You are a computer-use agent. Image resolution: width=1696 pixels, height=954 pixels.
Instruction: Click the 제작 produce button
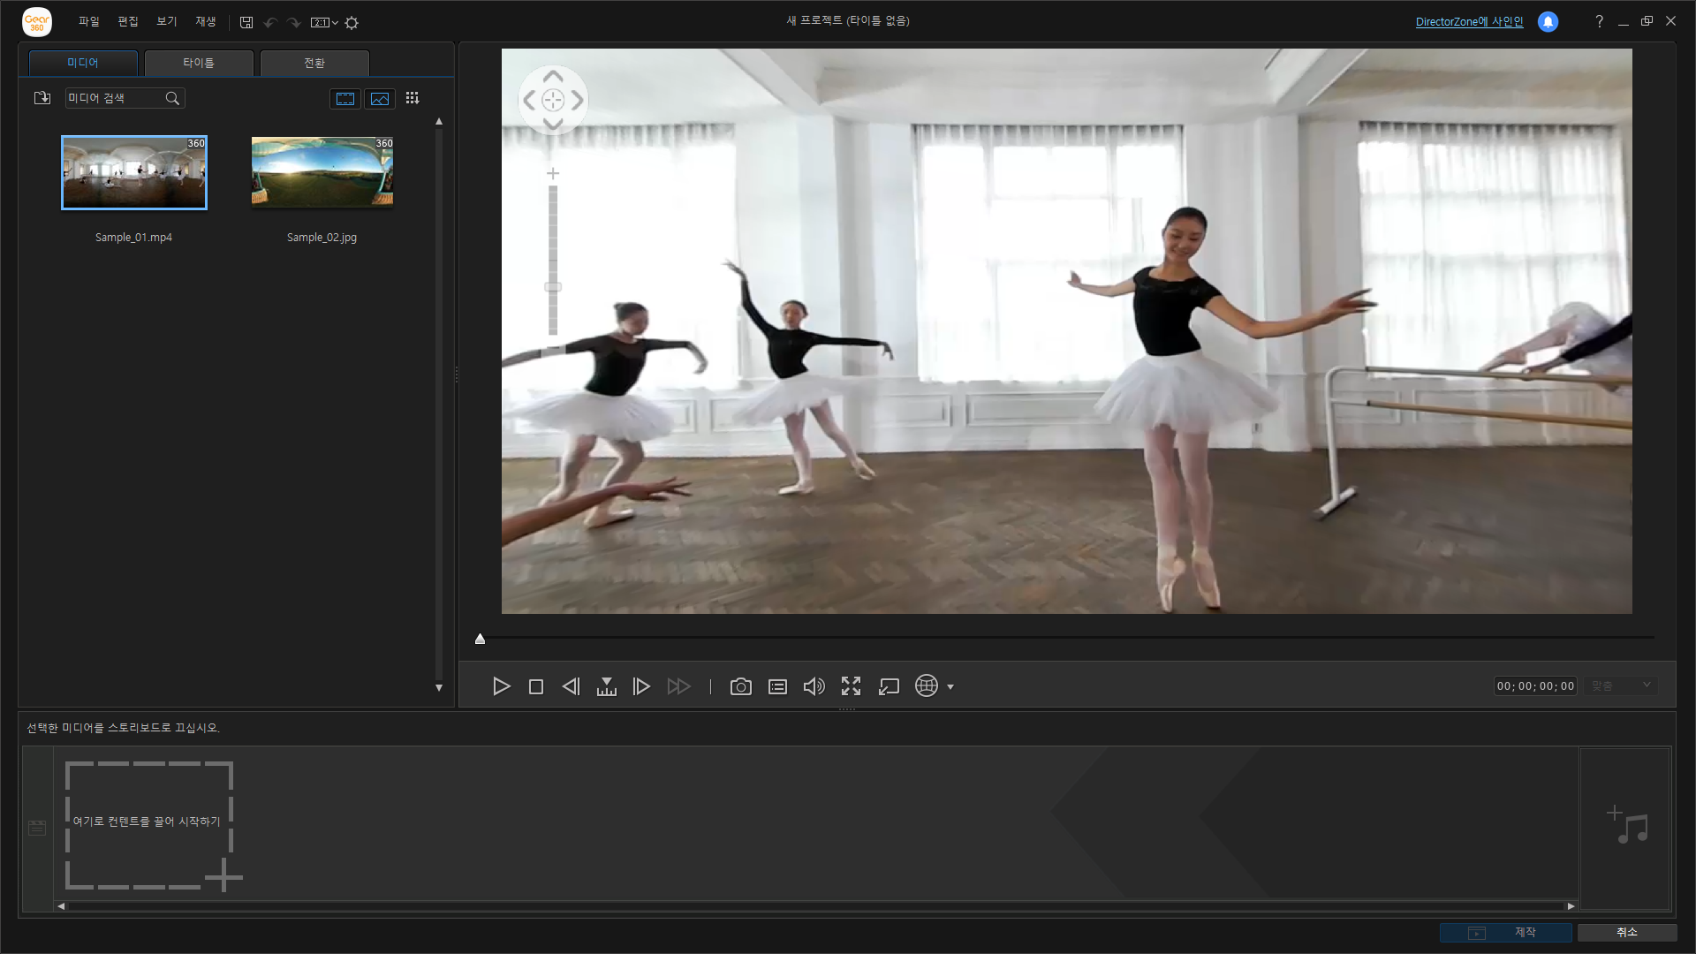1505,933
